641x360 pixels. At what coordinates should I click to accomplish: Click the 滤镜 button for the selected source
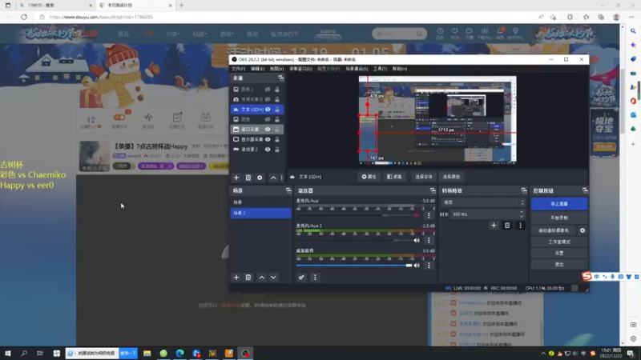click(394, 177)
